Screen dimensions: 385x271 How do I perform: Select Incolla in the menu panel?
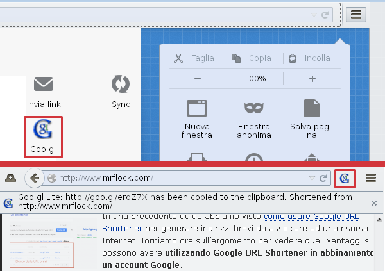(x=311, y=58)
